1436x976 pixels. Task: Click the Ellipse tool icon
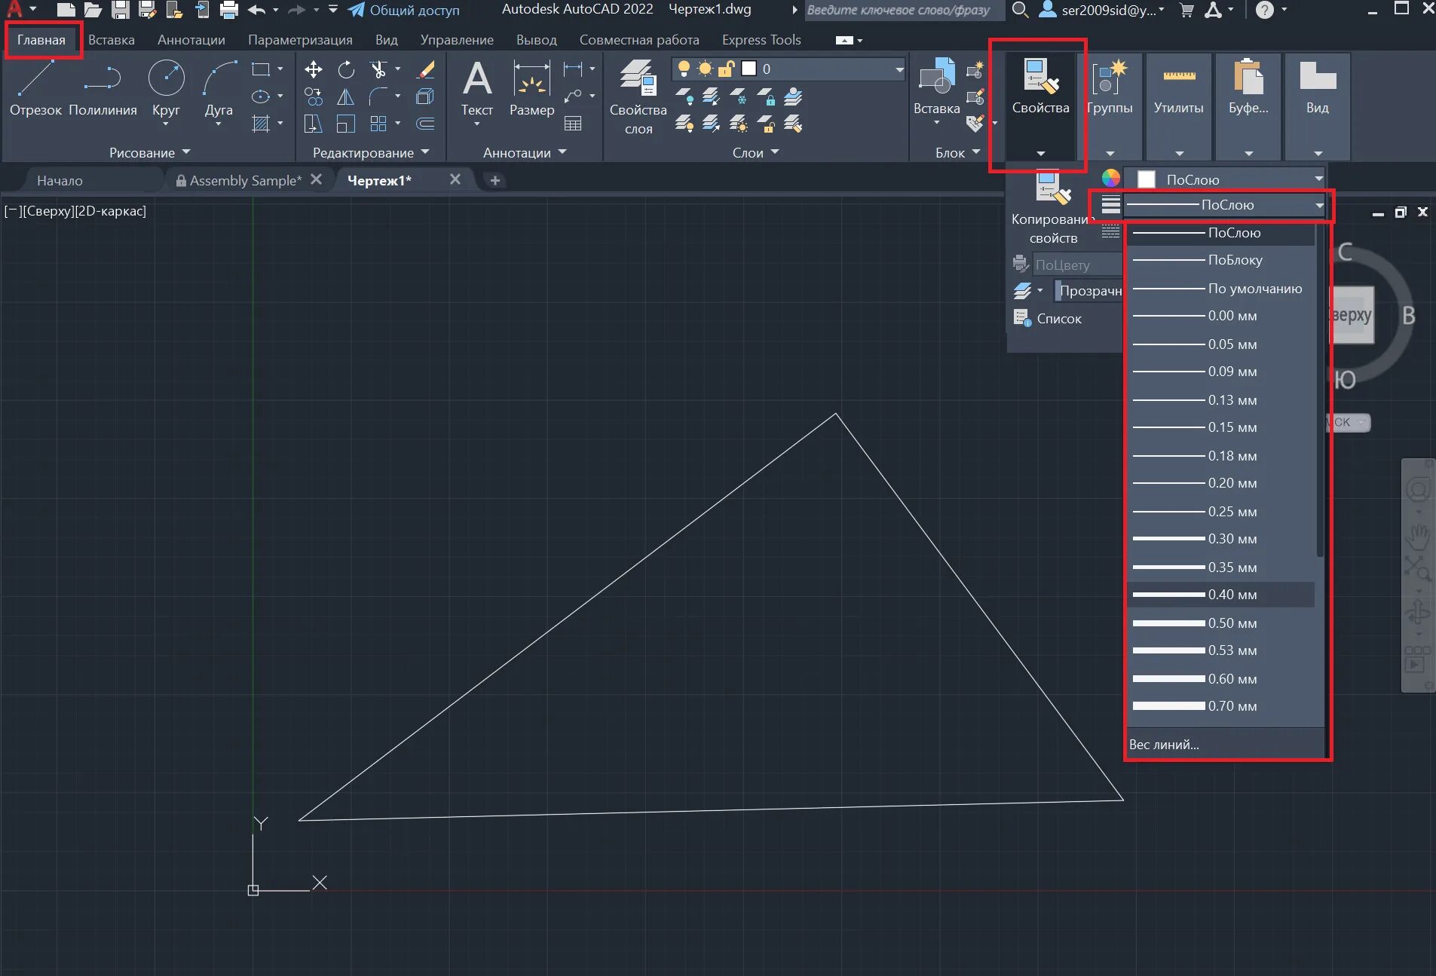[261, 96]
